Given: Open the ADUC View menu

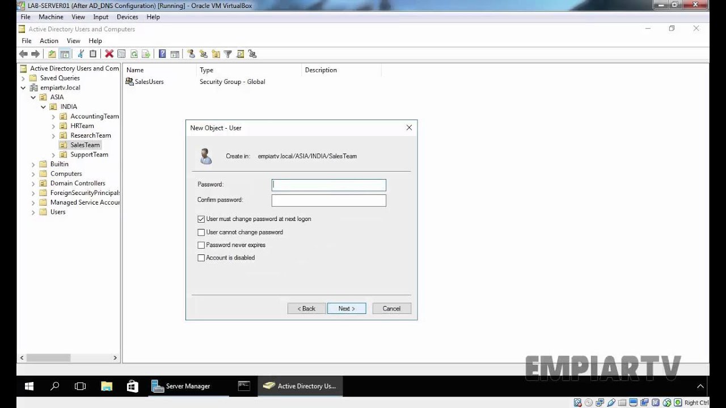Looking at the screenshot, I should tap(74, 41).
